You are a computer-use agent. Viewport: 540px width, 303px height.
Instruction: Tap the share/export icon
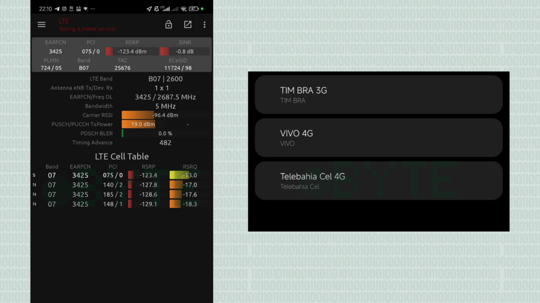188,24
